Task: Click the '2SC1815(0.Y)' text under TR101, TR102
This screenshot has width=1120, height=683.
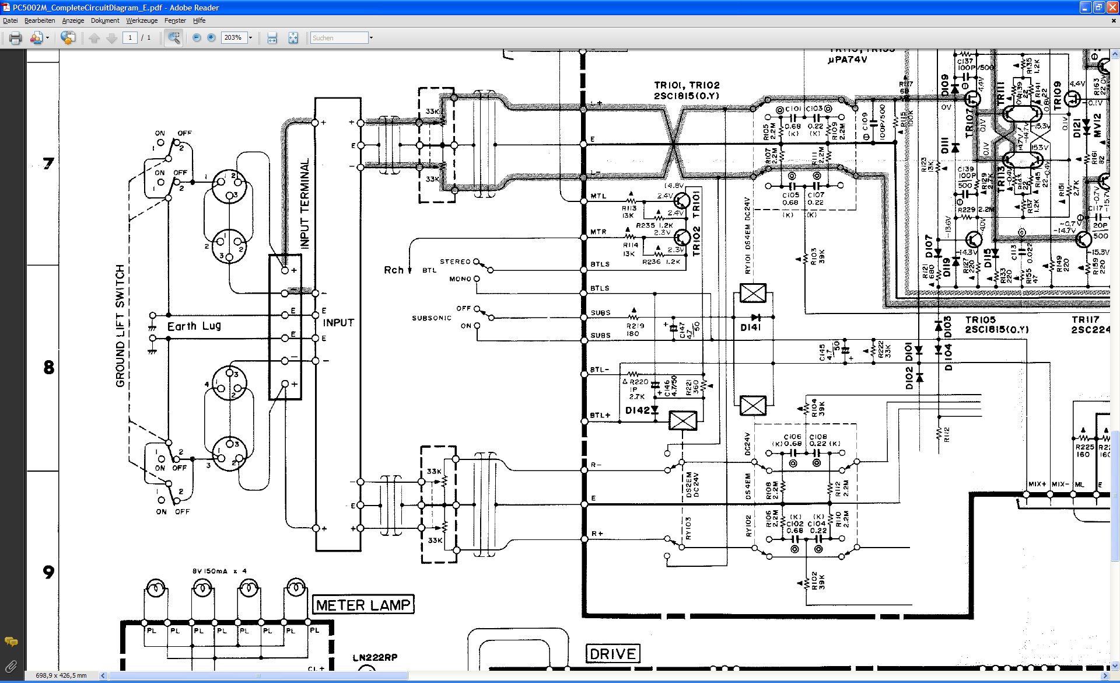Action: click(x=687, y=96)
